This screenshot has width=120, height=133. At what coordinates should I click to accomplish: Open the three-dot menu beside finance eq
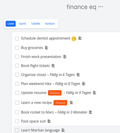point(101,7)
